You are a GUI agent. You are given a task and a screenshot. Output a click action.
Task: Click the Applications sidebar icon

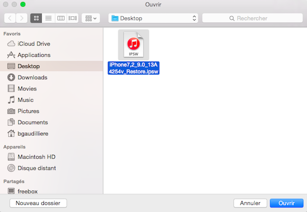pos(11,55)
